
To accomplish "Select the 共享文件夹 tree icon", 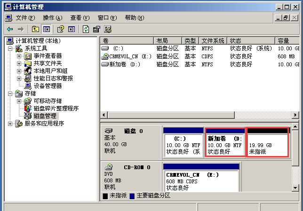I will [28, 63].
